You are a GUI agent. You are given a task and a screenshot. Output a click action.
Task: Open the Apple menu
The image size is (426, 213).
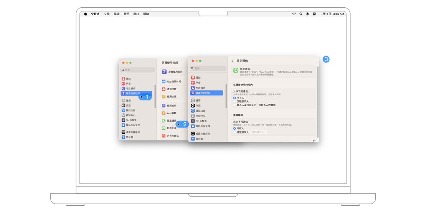(x=85, y=14)
